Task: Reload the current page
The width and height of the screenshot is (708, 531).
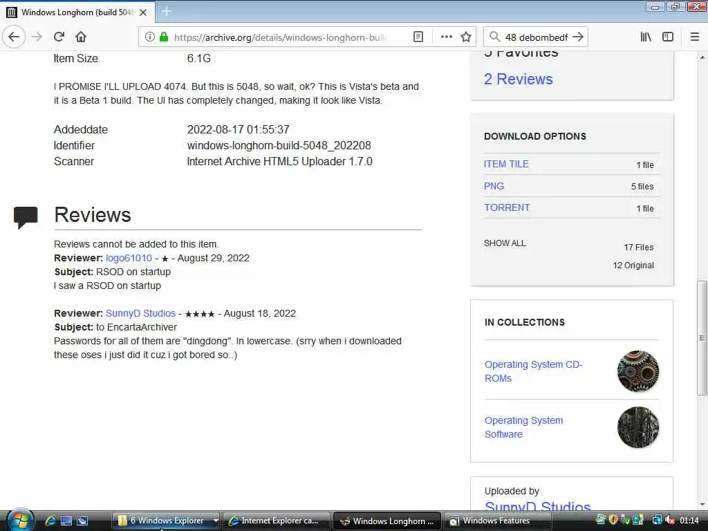Action: pyautogui.click(x=59, y=37)
